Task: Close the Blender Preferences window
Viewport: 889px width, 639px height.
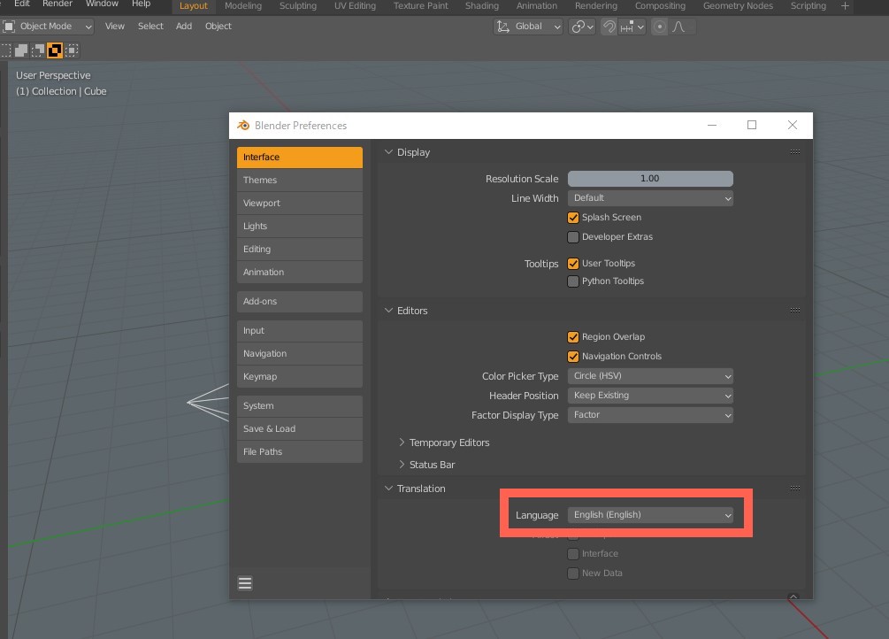Action: pyautogui.click(x=792, y=125)
